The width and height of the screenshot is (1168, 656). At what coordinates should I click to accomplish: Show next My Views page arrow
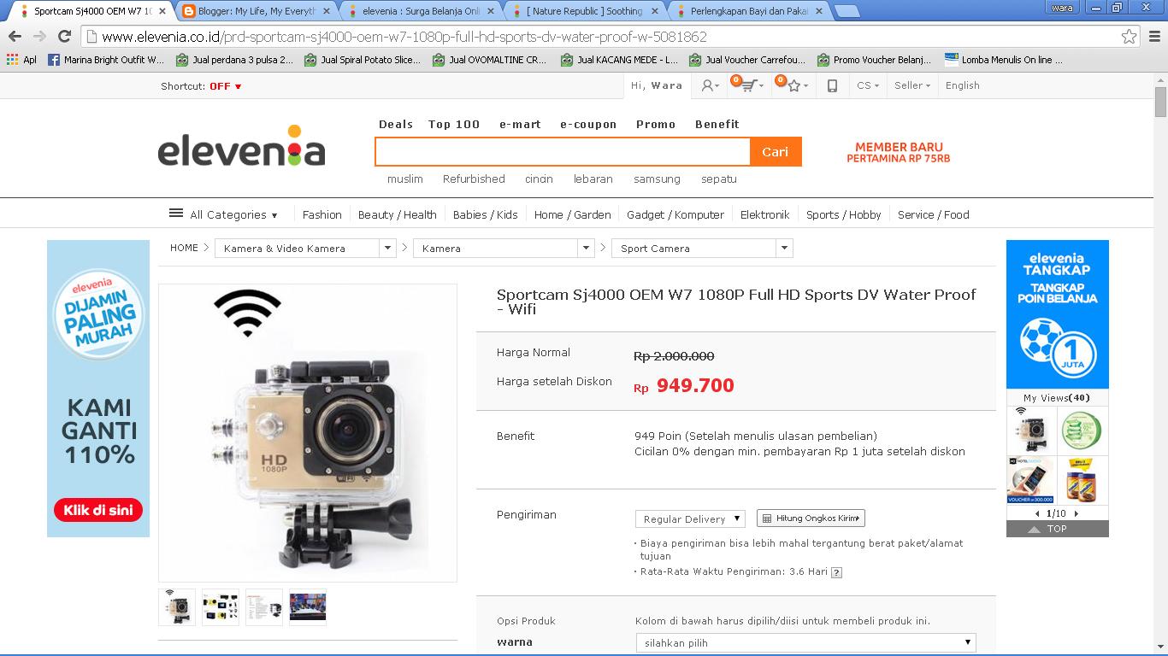1077,513
